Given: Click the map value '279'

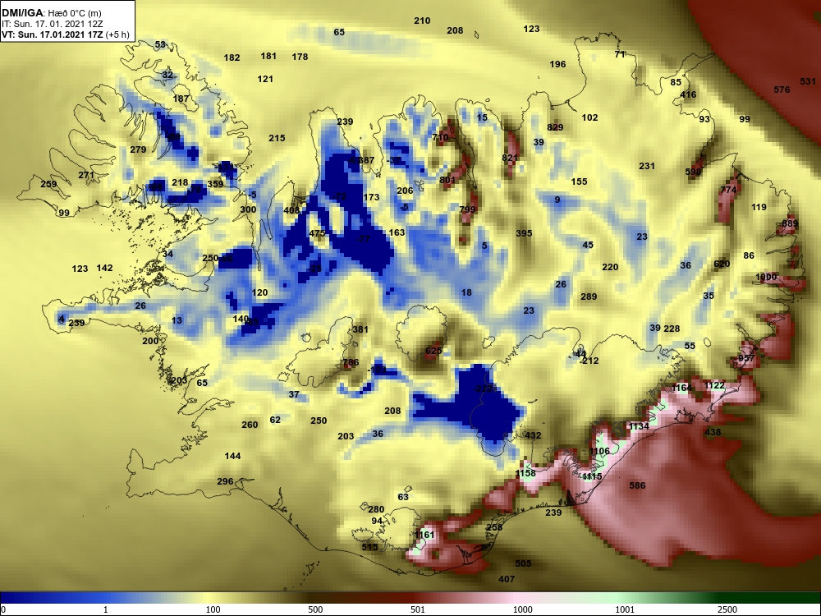Looking at the screenshot, I should pos(138,149).
